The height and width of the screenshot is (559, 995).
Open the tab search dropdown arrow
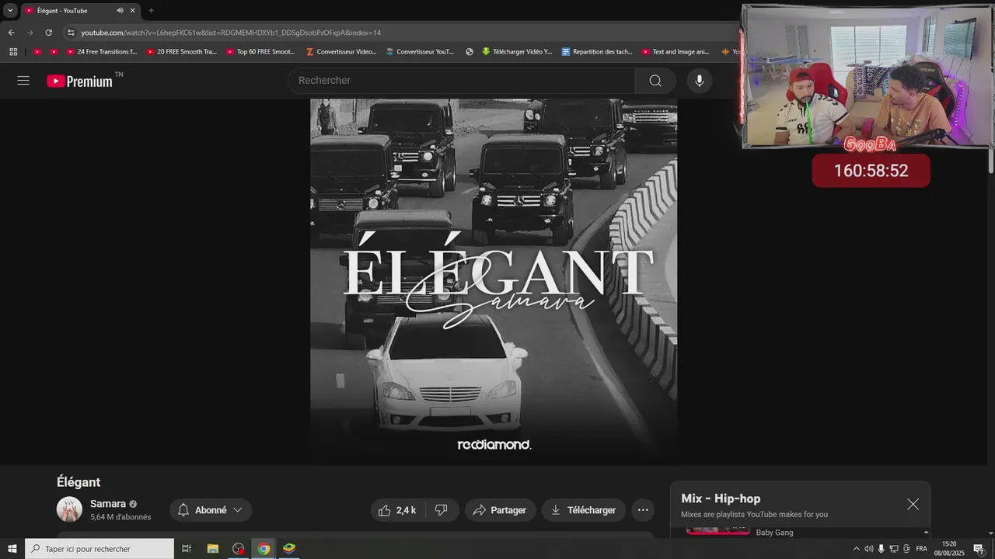[10, 11]
